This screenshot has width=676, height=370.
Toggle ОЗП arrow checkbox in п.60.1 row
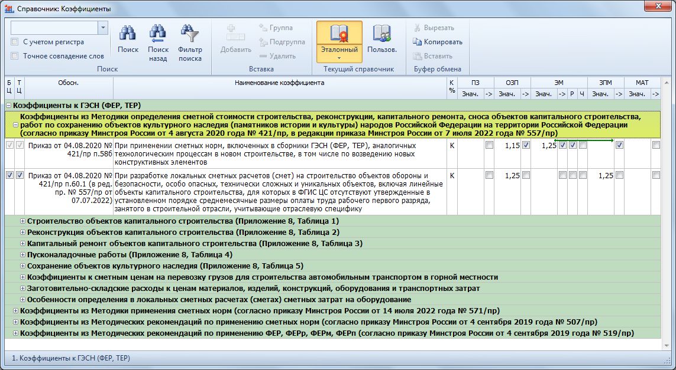point(526,175)
